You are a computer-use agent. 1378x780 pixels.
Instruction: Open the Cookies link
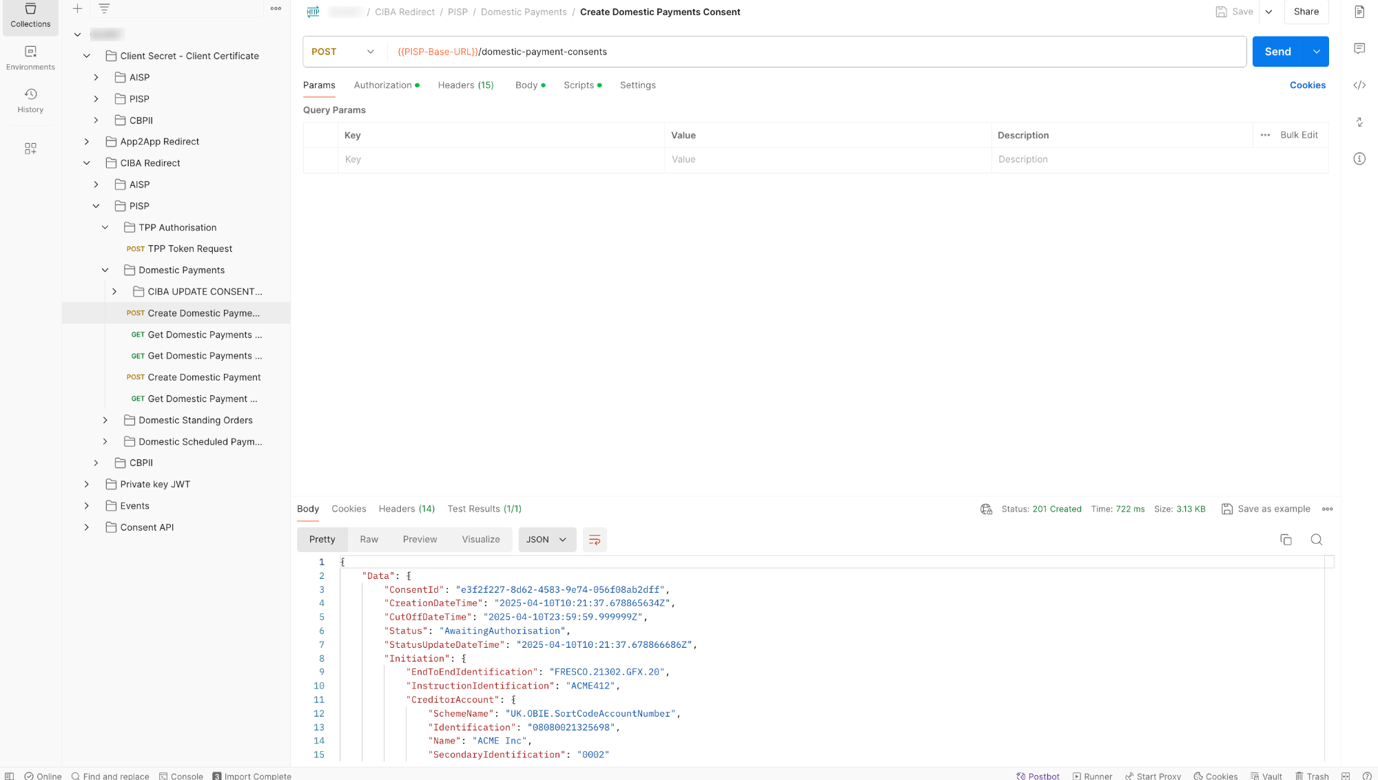(x=1307, y=85)
